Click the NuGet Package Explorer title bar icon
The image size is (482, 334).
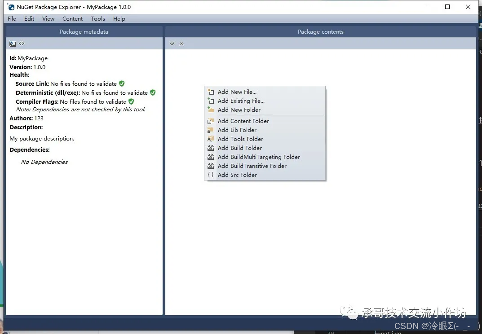pyautogui.click(x=11, y=7)
